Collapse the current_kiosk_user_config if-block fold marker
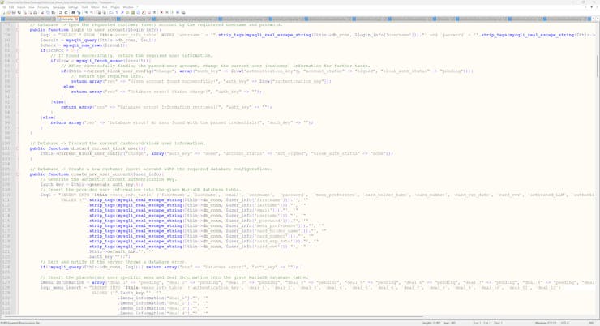The width and height of the screenshot is (600, 326). click(x=18, y=71)
